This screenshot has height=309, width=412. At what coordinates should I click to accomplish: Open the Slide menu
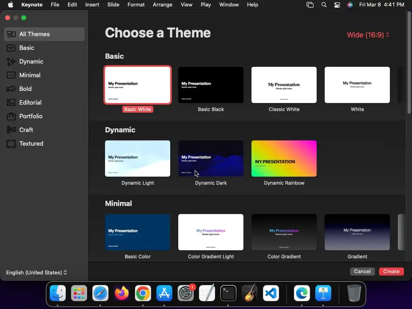click(113, 5)
